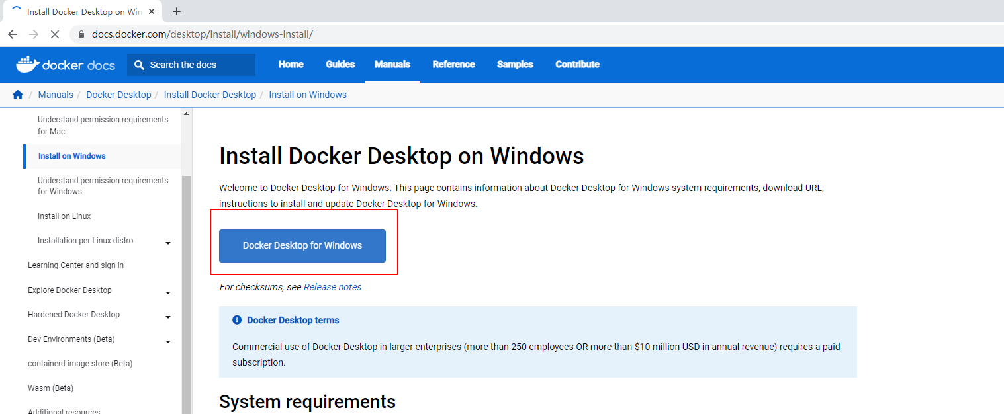Go back with the browser back arrow
The height and width of the screenshot is (414, 1004).
point(13,34)
